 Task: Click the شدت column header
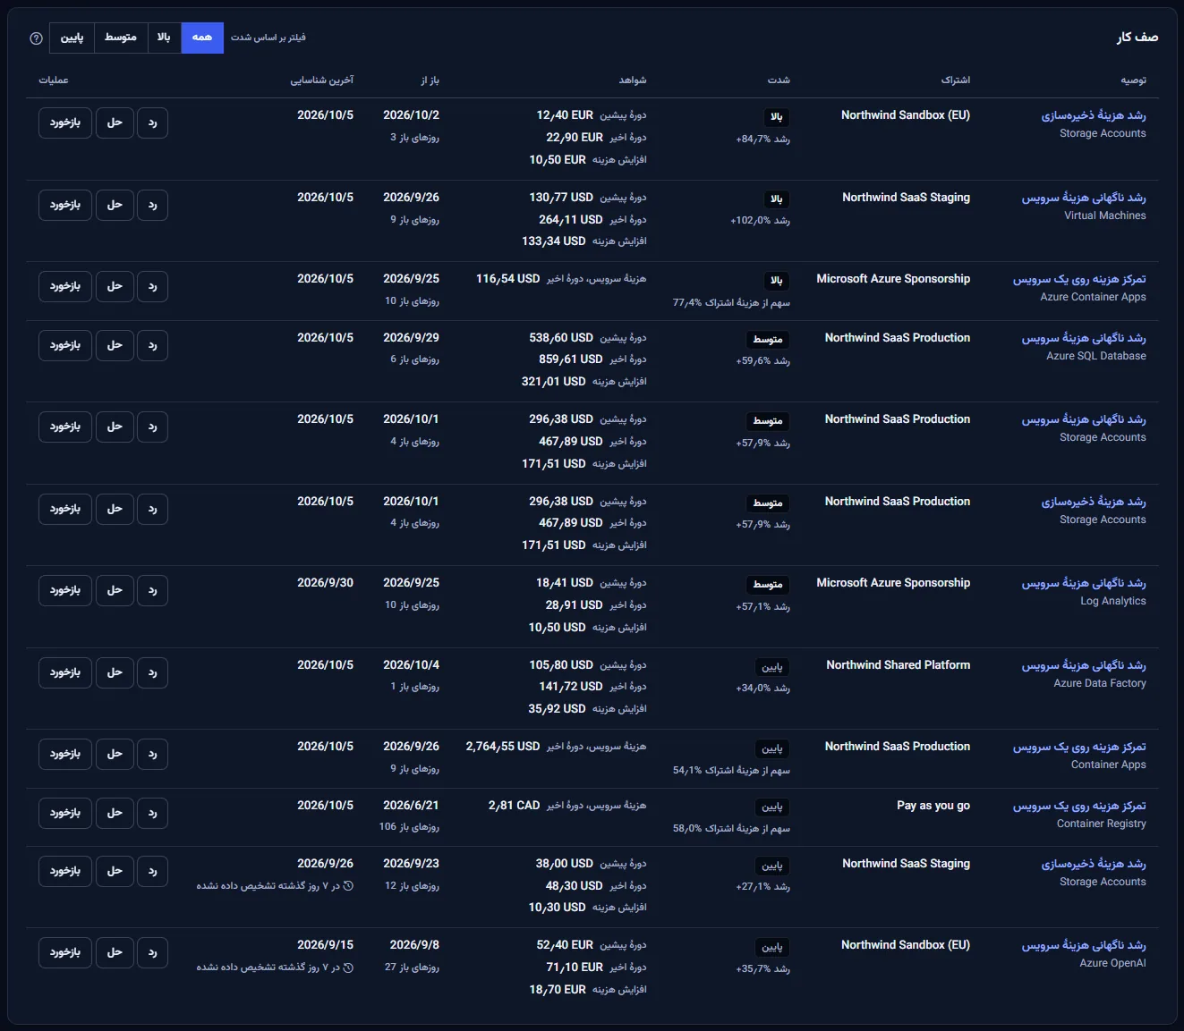point(779,80)
